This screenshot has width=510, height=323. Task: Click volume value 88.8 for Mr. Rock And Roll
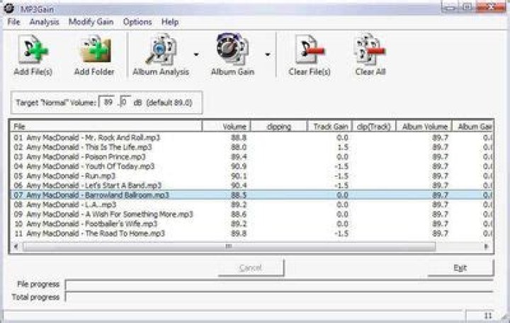click(239, 138)
